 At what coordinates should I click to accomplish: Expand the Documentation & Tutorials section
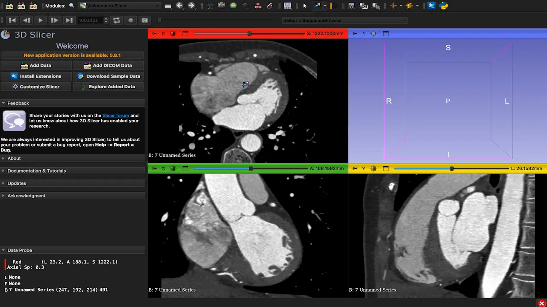(x=73, y=171)
